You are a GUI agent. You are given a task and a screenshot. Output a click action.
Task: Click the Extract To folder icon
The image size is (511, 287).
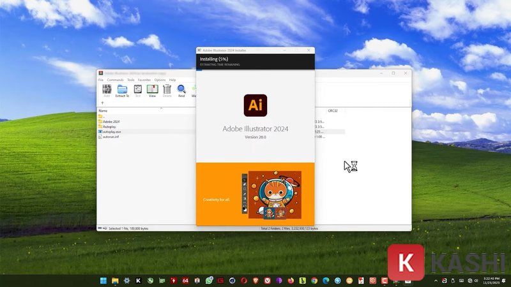122,89
